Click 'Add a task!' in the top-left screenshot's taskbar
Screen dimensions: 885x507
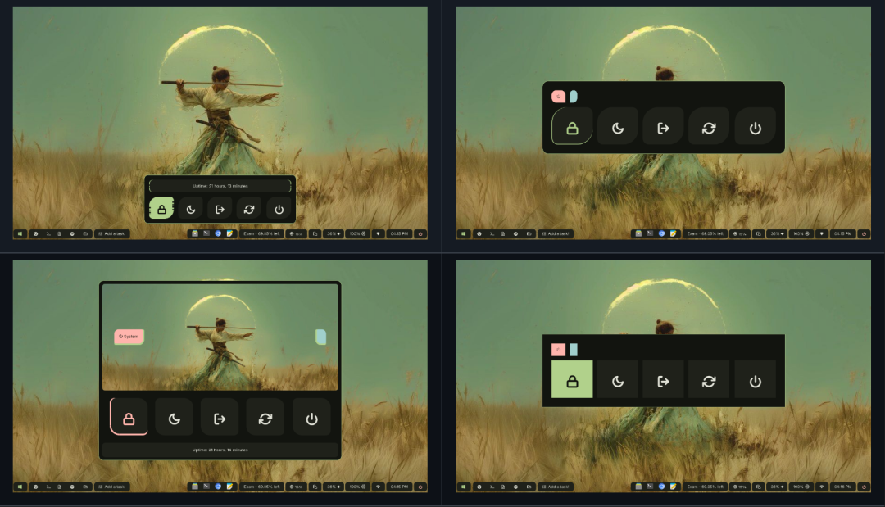coord(112,233)
